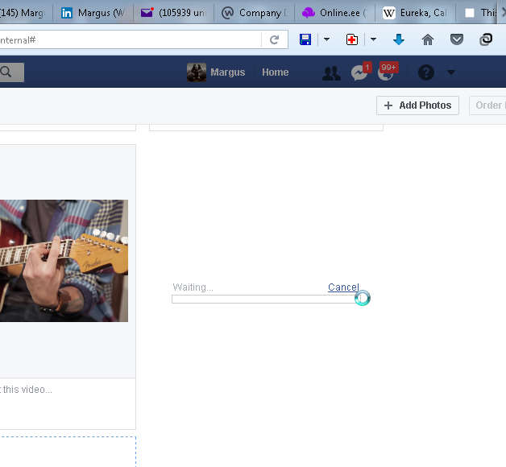Image resolution: width=506 pixels, height=467 pixels.
Task: Expand the Facebook account dropdown arrow
Action: tap(451, 72)
